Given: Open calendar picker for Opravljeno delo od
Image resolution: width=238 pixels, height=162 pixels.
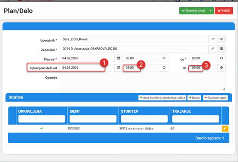Looking at the screenshot, I should [x=119, y=68].
